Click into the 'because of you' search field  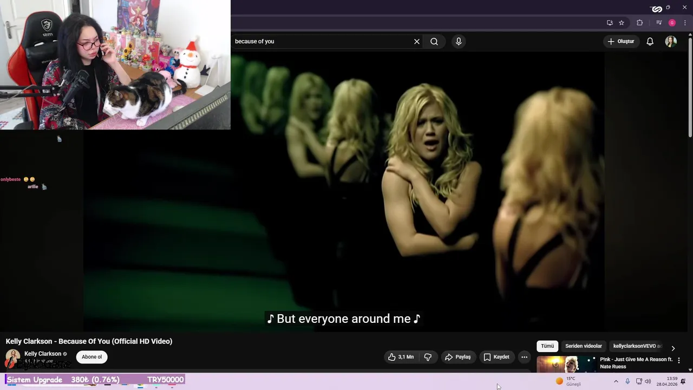[x=322, y=41]
